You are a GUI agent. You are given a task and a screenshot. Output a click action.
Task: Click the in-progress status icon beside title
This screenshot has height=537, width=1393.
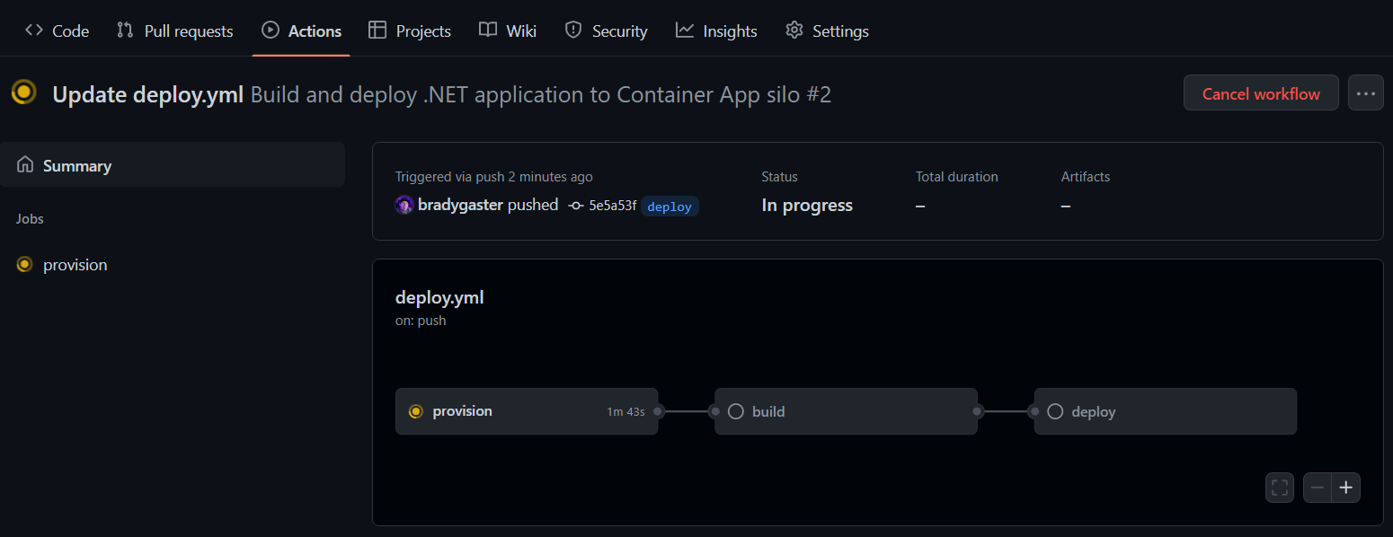(x=24, y=92)
